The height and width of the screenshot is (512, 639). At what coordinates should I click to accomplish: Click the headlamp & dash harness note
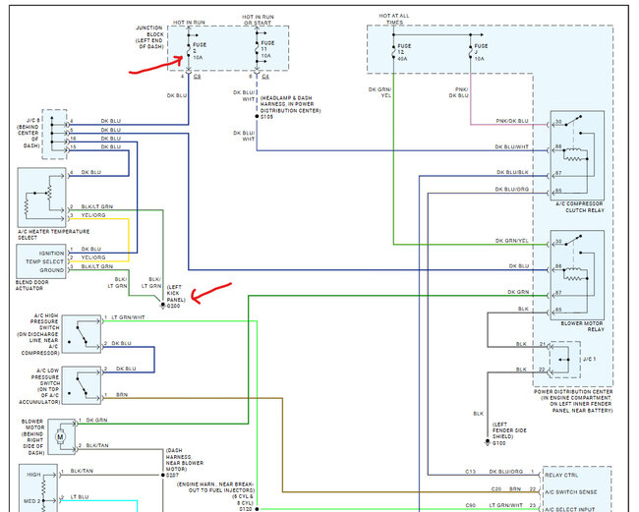(290, 104)
